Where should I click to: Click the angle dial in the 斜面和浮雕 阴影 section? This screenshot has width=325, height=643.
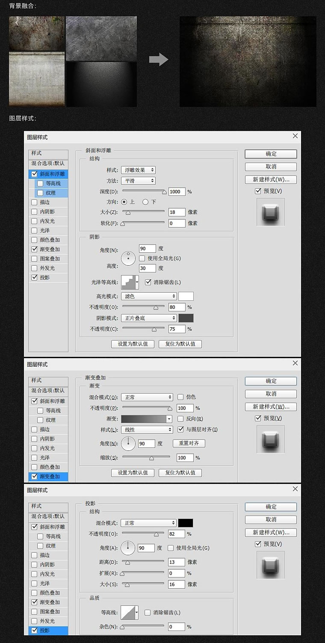point(128,258)
